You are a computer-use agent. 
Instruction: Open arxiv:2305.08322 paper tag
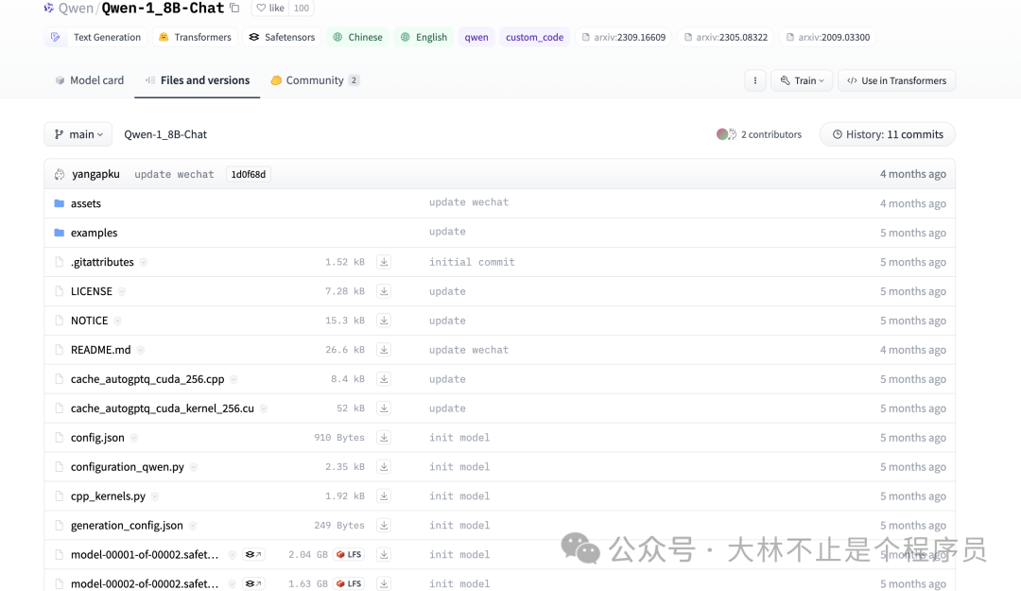coord(725,37)
